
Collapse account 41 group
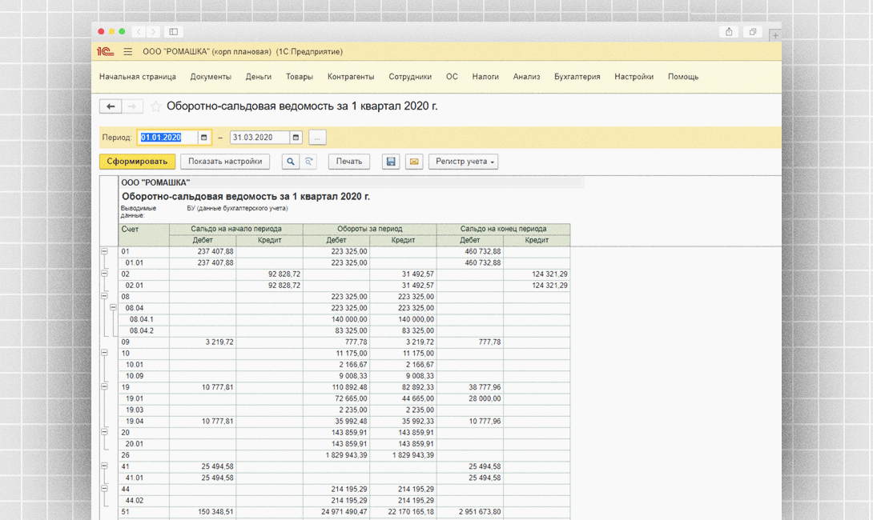(x=105, y=466)
